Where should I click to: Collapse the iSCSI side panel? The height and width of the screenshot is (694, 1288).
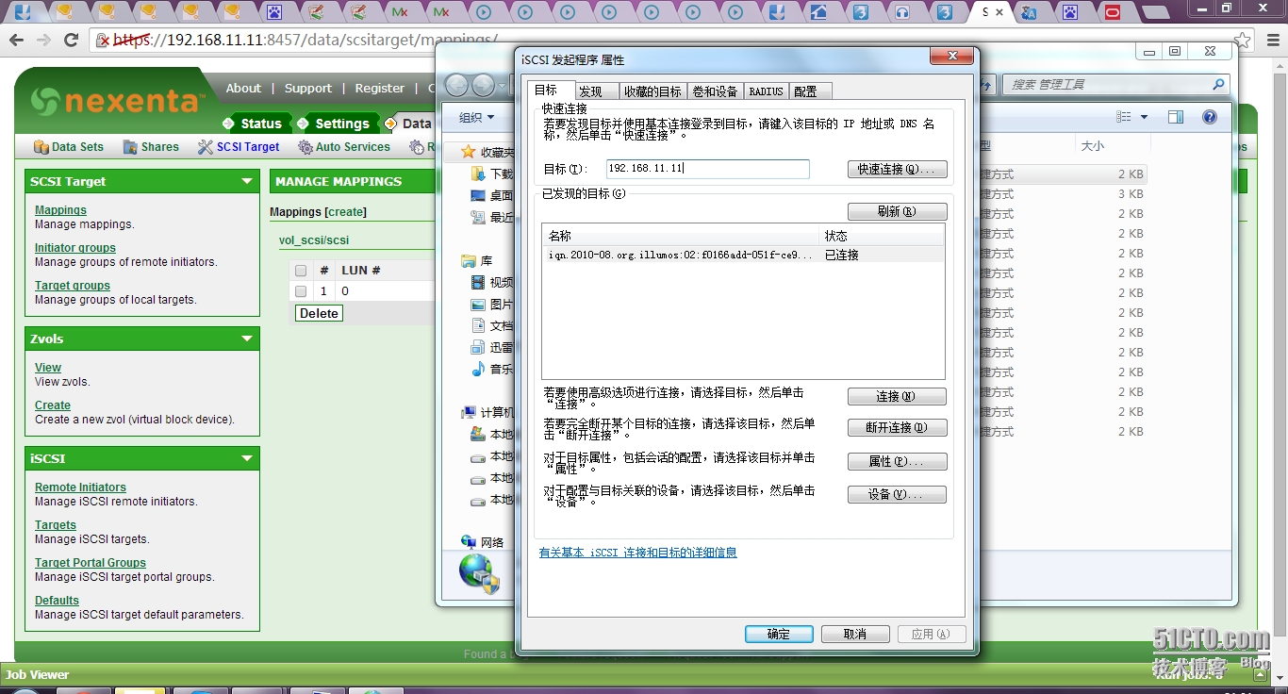click(247, 458)
